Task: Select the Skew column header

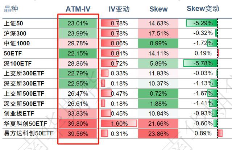Action: tap(158, 9)
